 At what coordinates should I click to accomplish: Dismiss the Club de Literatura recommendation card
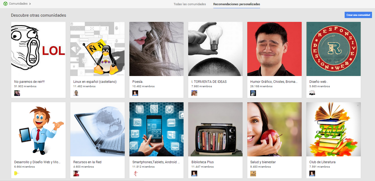pos(358,105)
